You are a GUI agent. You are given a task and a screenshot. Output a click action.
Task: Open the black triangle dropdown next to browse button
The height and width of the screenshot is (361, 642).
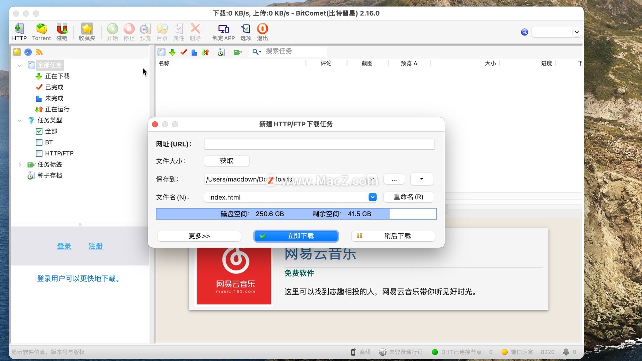(x=422, y=179)
